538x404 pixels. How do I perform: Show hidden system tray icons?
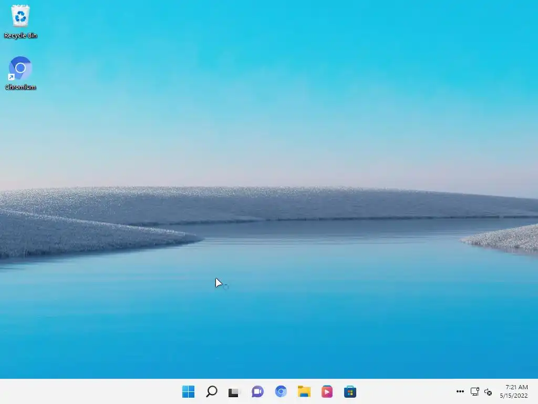(460, 391)
